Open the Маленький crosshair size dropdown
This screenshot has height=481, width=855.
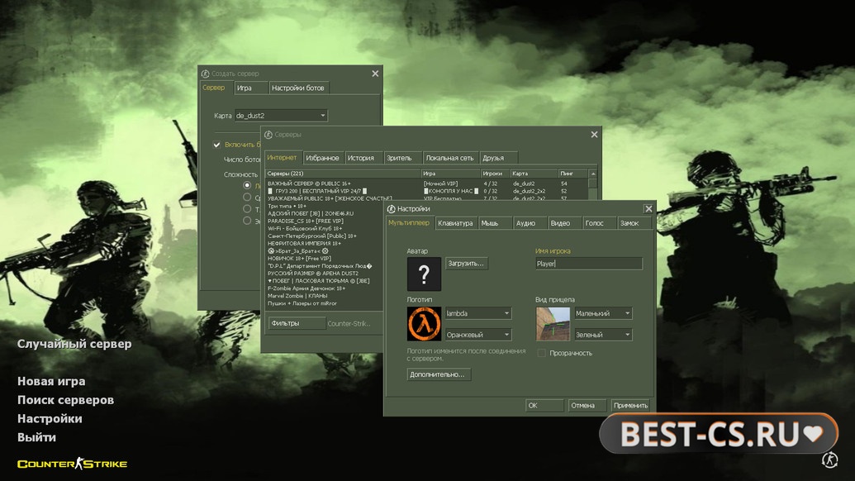coord(603,313)
